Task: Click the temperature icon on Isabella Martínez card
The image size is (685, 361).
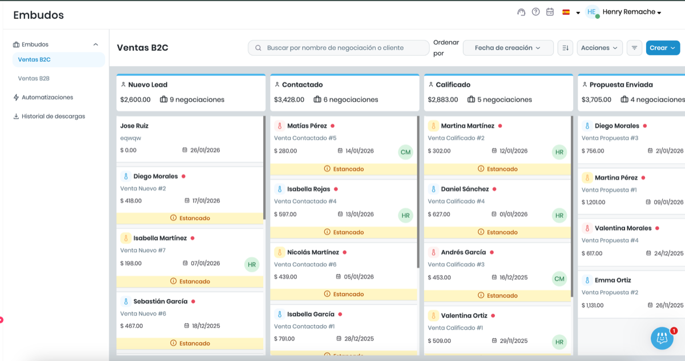Action: click(x=126, y=238)
